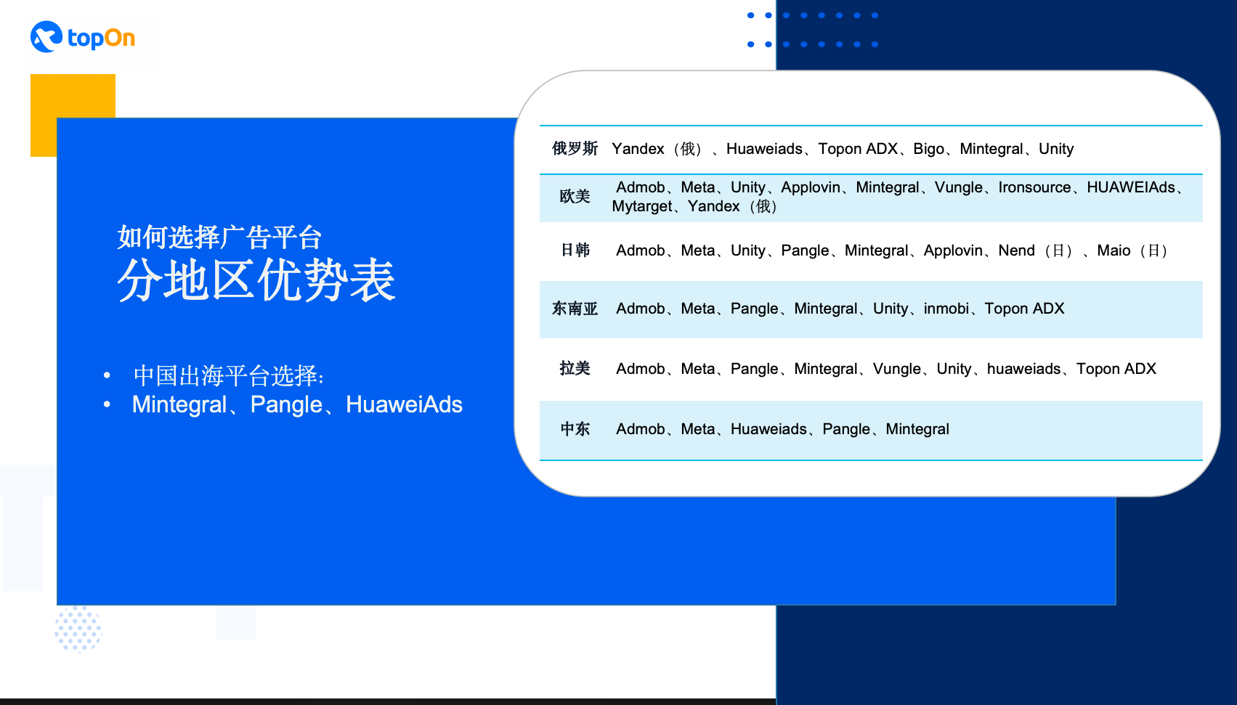Click the 中东 row platform list with Huaweiads

tap(783, 429)
